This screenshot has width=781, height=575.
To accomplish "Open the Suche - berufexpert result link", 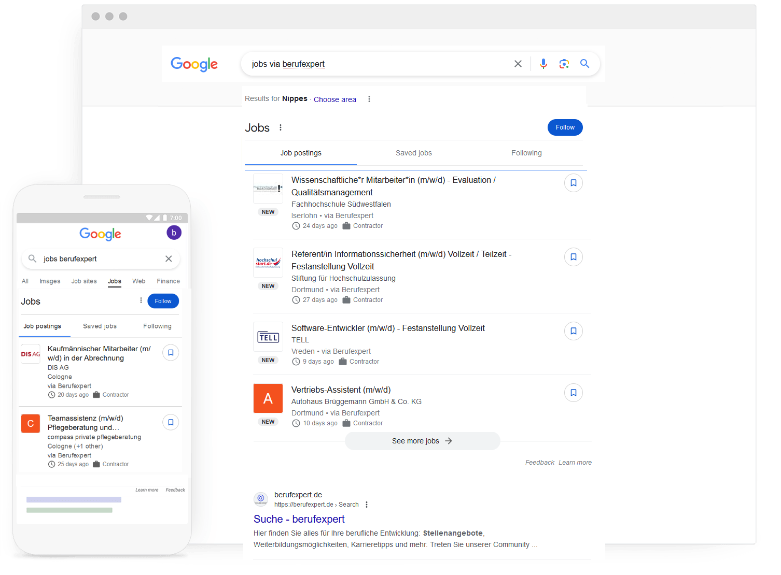I will click(299, 519).
